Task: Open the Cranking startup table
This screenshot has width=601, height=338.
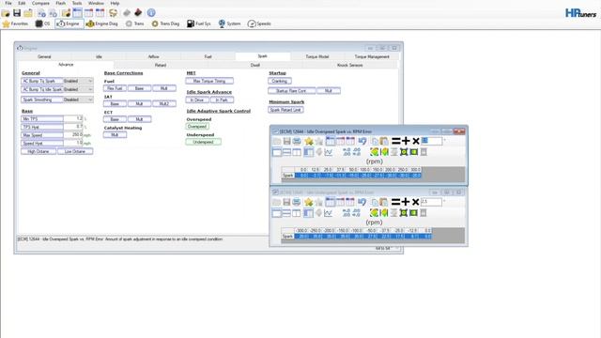Action: pyautogui.click(x=280, y=82)
